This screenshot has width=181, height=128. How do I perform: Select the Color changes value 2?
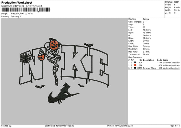pos(143,22)
